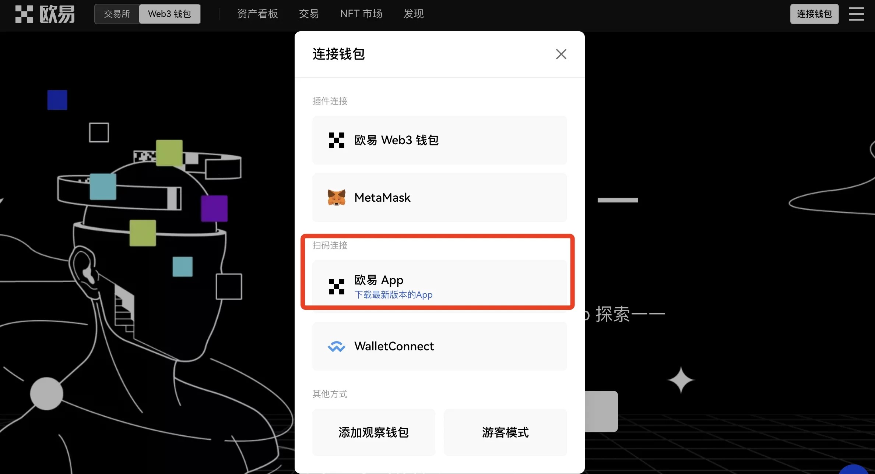Click 发现 menu item
The image size is (875, 474).
pos(413,13)
